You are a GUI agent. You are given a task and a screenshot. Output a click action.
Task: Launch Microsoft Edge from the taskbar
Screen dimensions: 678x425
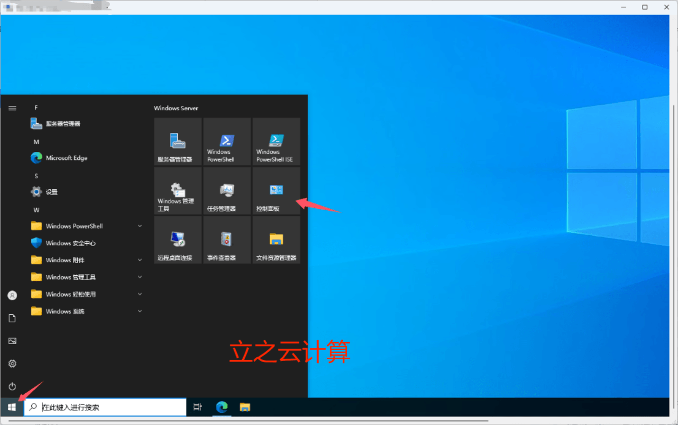point(222,407)
